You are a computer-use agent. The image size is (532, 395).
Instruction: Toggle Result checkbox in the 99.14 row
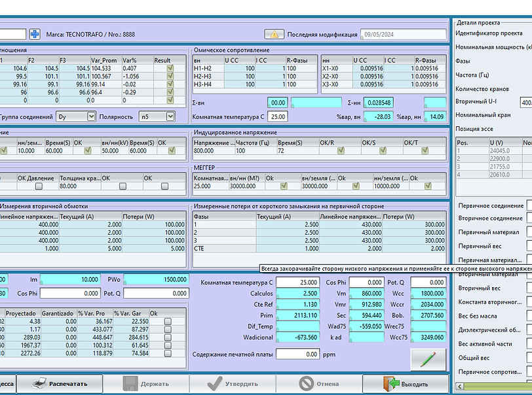tap(170, 84)
